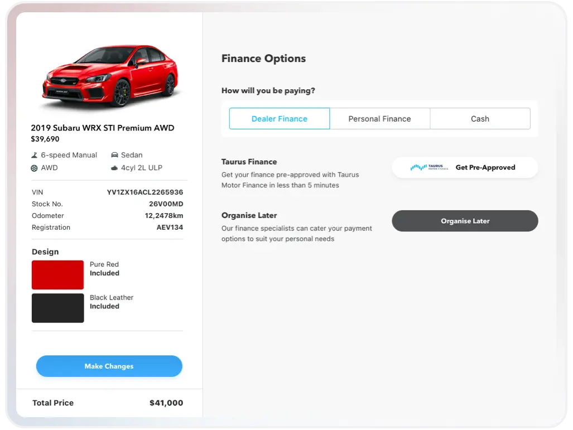Select the Black Leather interior swatch
The image size is (573, 430).
pos(57,308)
